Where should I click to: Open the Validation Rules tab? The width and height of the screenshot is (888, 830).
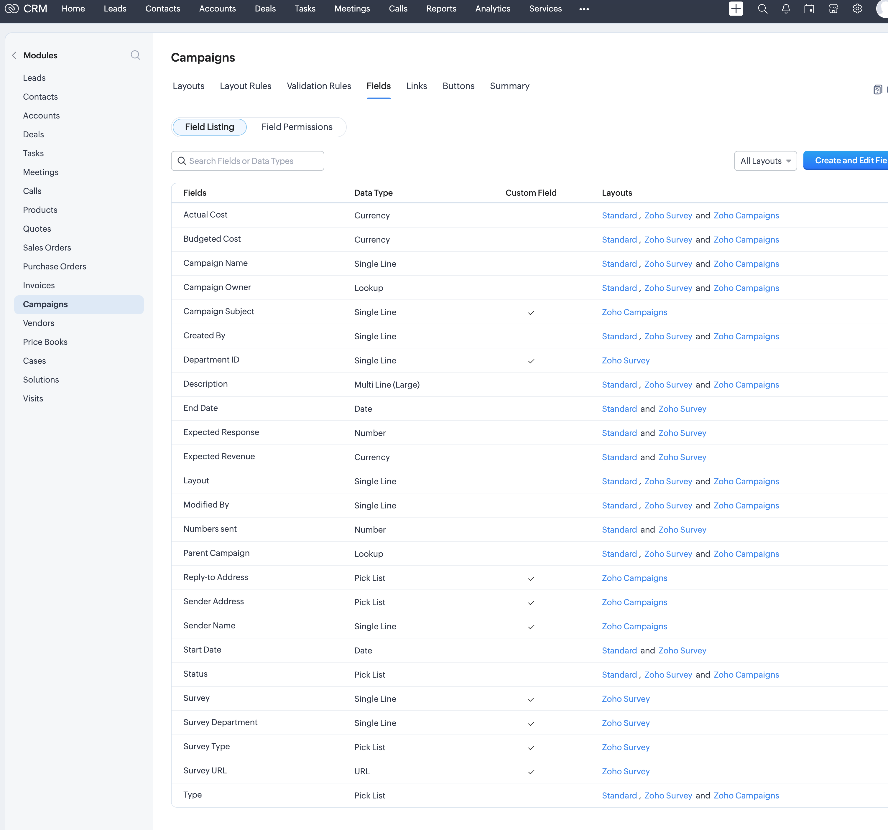point(318,86)
